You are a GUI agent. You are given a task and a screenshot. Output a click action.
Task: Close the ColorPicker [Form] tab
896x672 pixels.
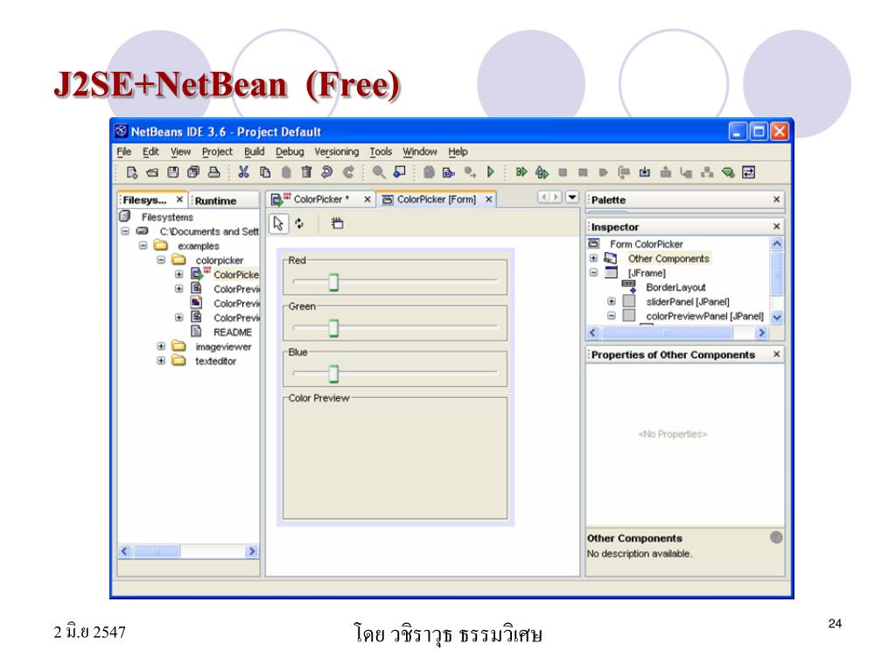click(488, 199)
